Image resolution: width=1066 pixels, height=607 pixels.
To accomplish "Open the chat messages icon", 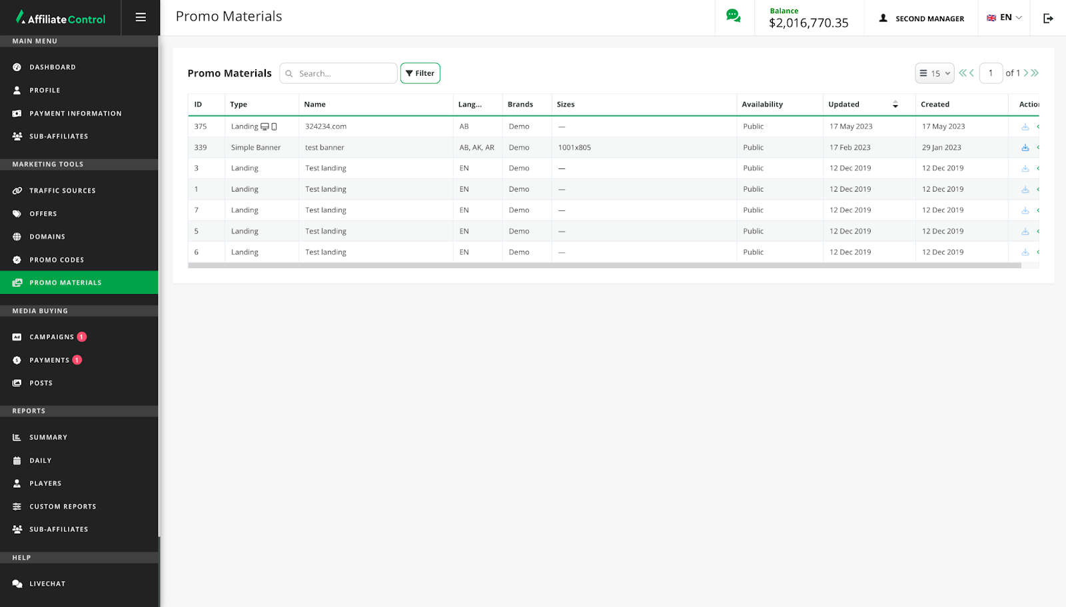I will tap(734, 17).
